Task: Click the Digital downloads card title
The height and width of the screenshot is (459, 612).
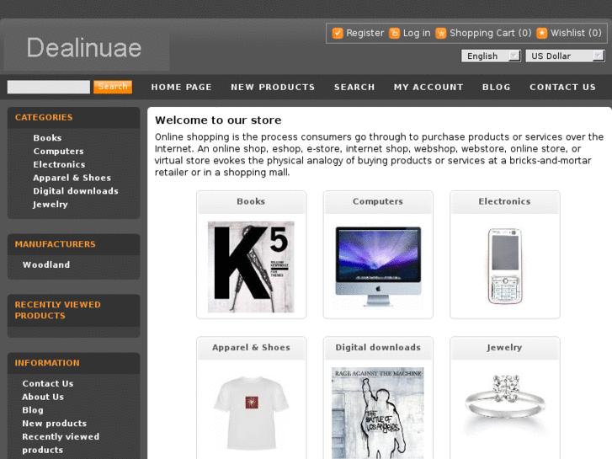Action: [378, 348]
